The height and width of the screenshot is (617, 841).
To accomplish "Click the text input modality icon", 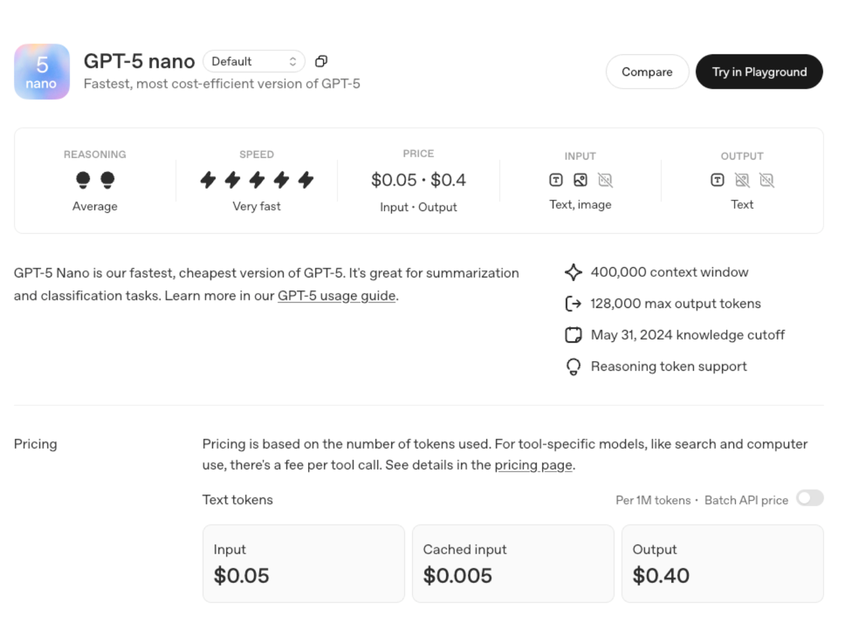I will point(556,180).
